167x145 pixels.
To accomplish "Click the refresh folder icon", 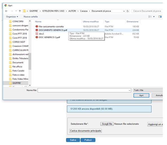I will [x=128, y=11].
